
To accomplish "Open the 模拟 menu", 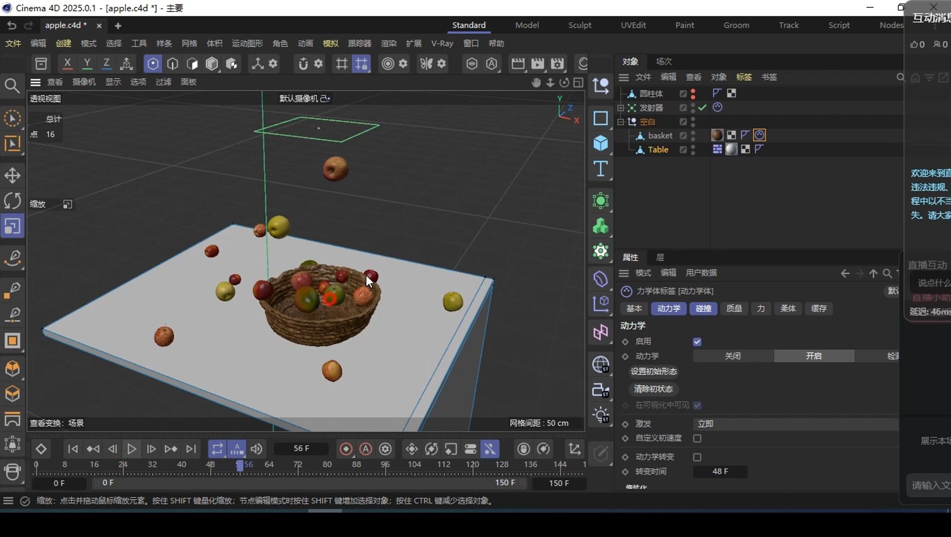I will (x=330, y=43).
